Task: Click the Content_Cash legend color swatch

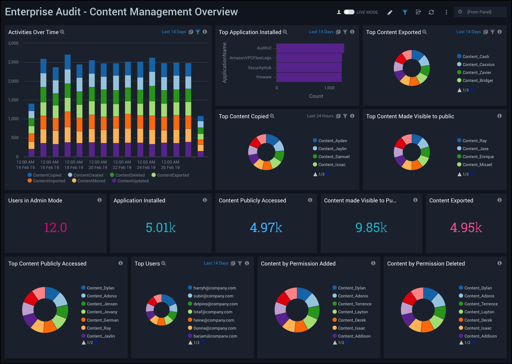Action: point(459,56)
